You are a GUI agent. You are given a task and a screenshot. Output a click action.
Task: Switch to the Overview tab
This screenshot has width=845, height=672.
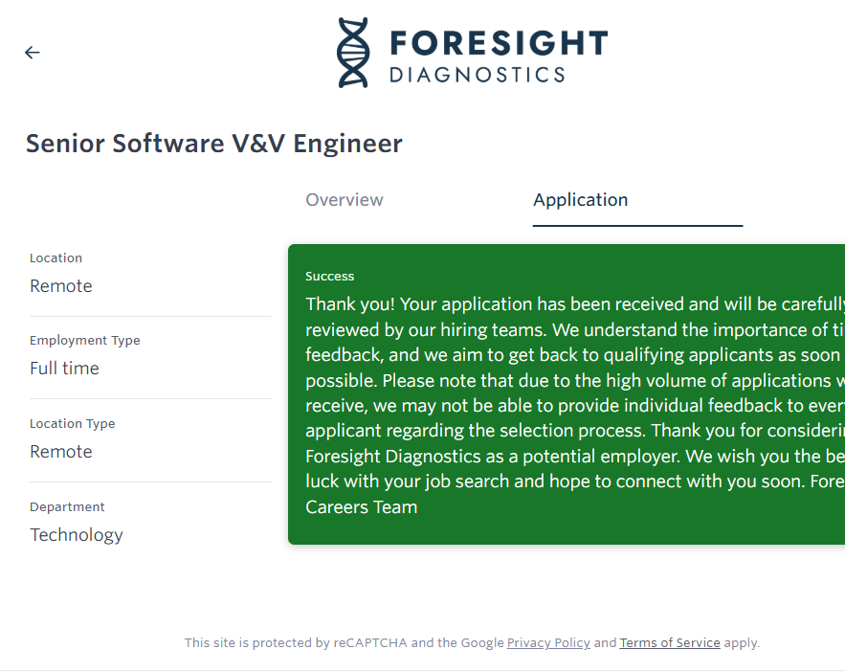point(345,200)
